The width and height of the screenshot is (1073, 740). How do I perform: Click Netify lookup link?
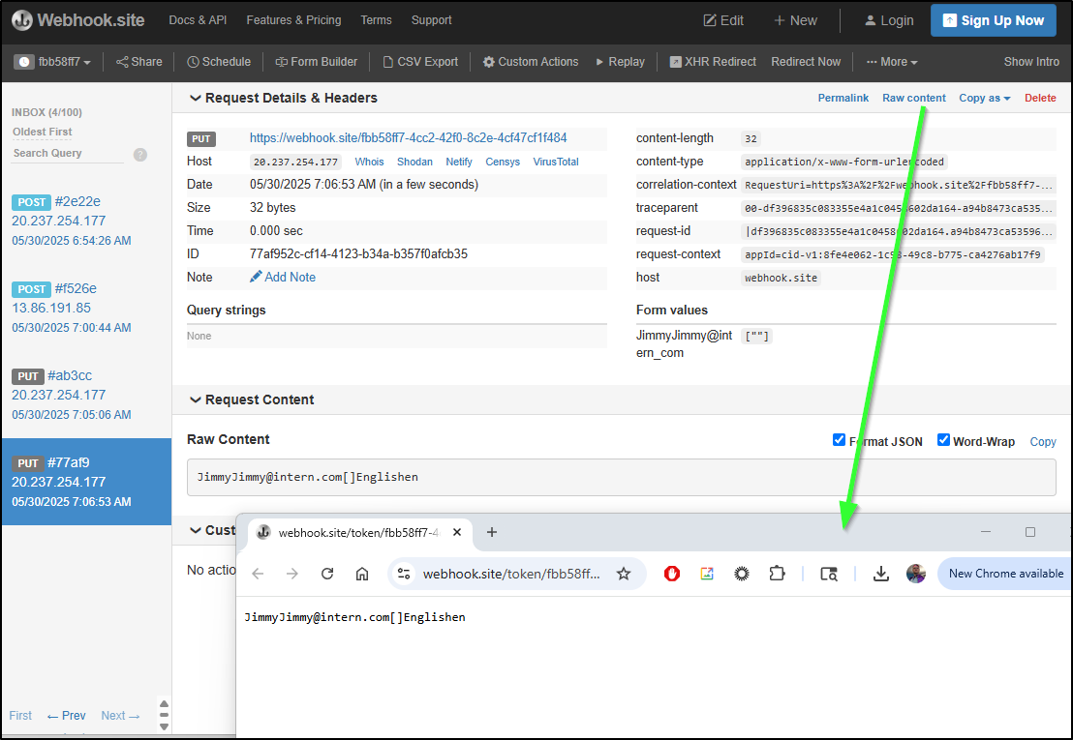[458, 162]
